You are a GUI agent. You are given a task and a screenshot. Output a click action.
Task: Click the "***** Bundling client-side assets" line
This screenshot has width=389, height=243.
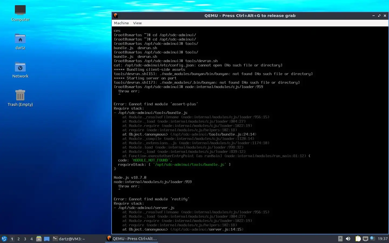coord(149,69)
